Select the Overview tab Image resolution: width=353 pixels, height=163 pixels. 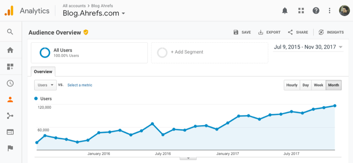43,72
